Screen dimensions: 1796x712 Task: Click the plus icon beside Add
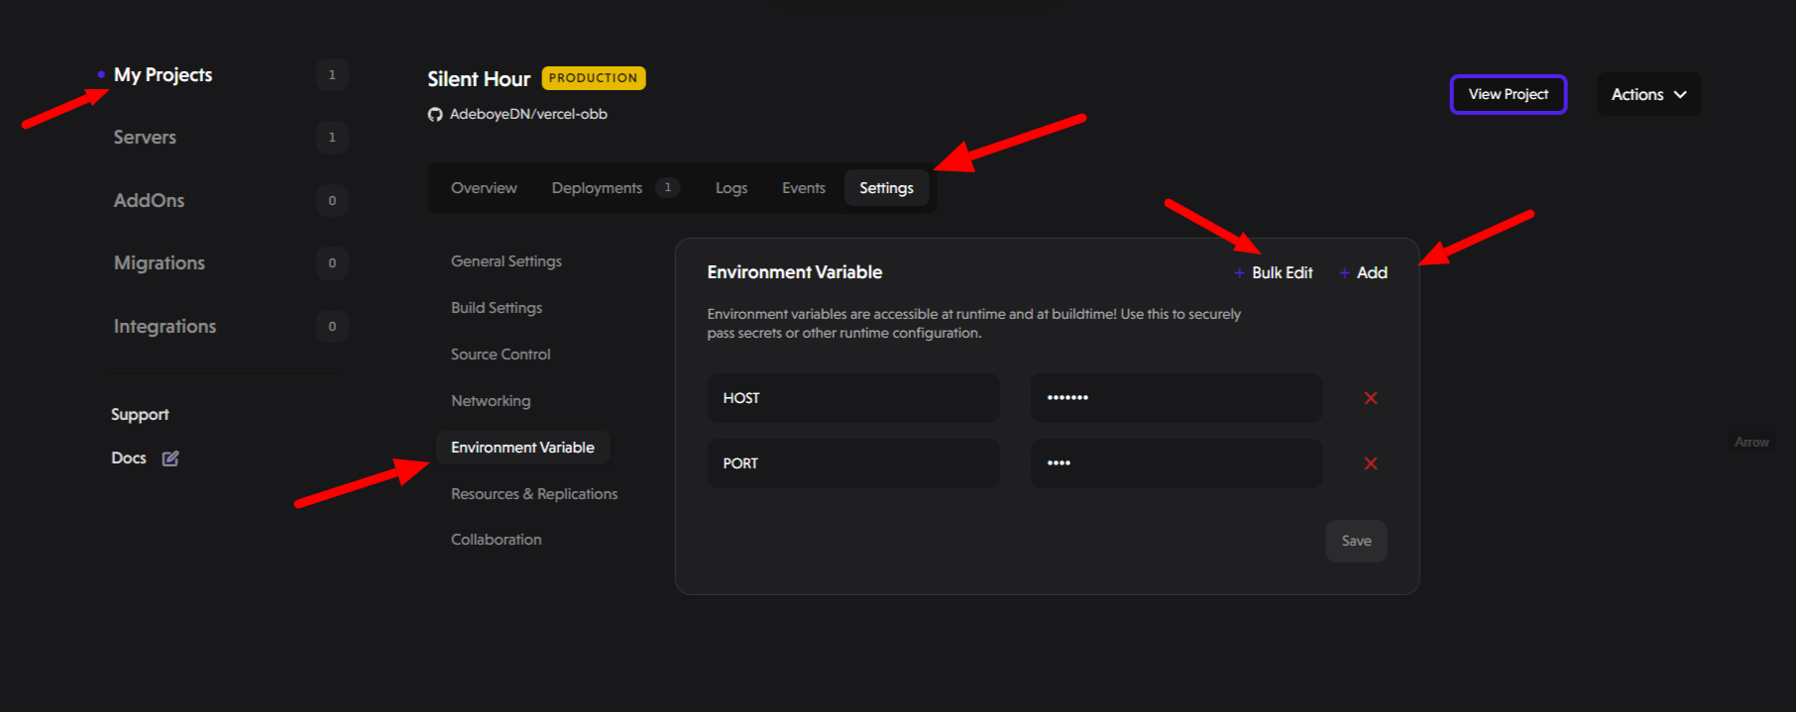1344,272
